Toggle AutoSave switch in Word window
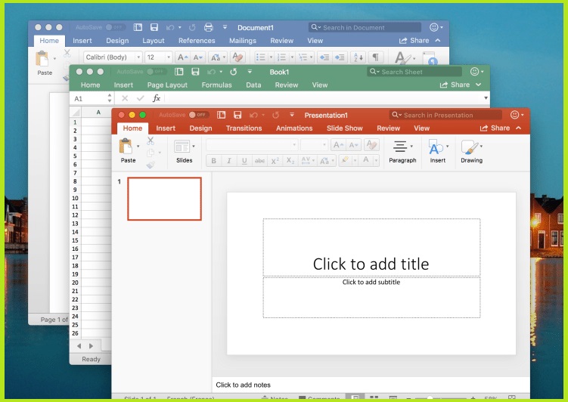The width and height of the screenshot is (568, 402). [116, 27]
